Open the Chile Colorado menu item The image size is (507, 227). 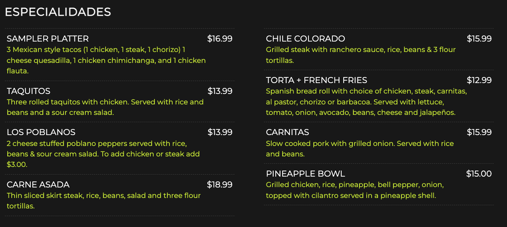tap(305, 39)
